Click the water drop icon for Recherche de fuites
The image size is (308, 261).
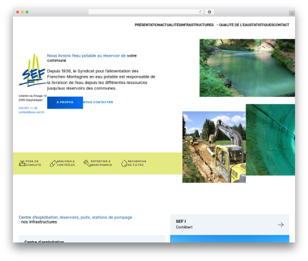(124, 164)
